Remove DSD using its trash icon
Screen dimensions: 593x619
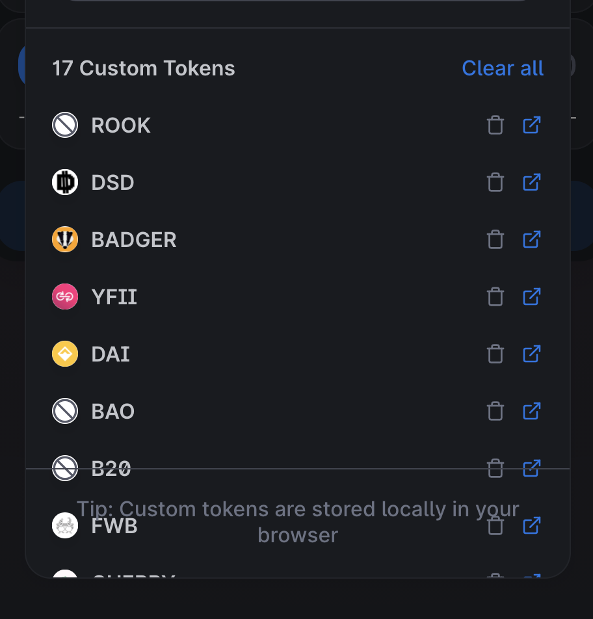495,182
